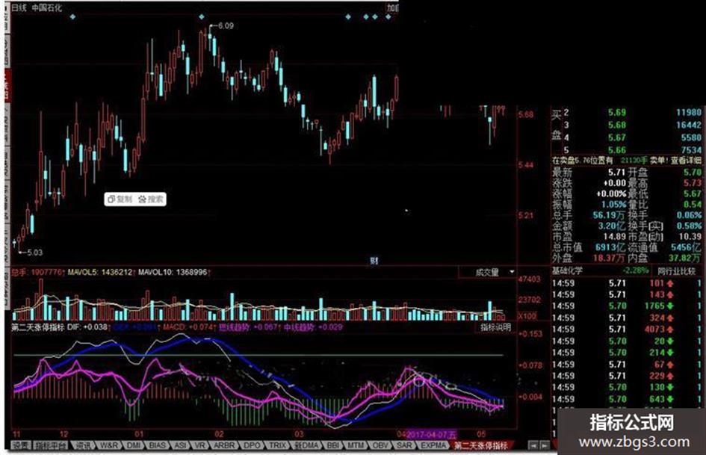706x455 pixels.
Task: Select the 第二天涨停指标 tab
Action: (x=480, y=445)
